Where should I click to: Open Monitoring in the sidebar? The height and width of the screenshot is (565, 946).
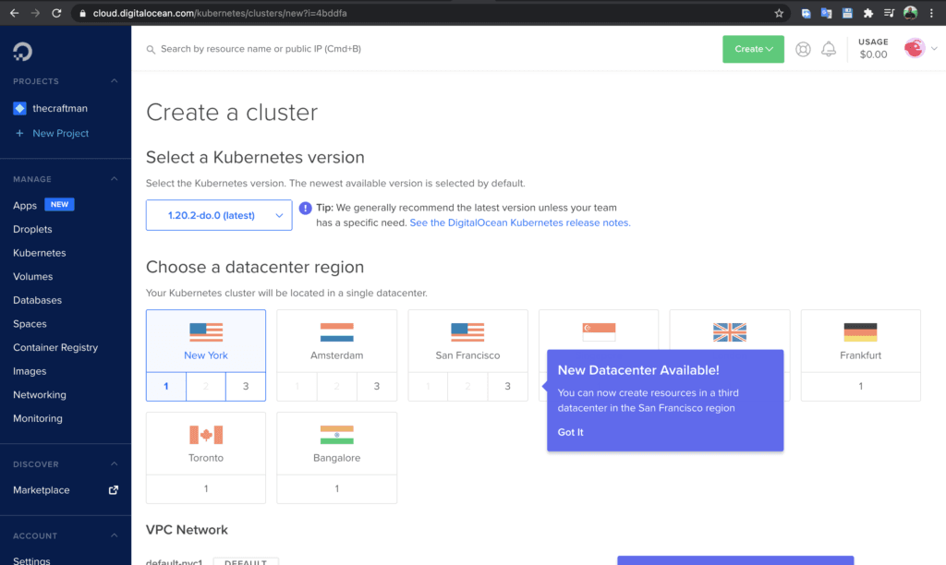(x=37, y=418)
